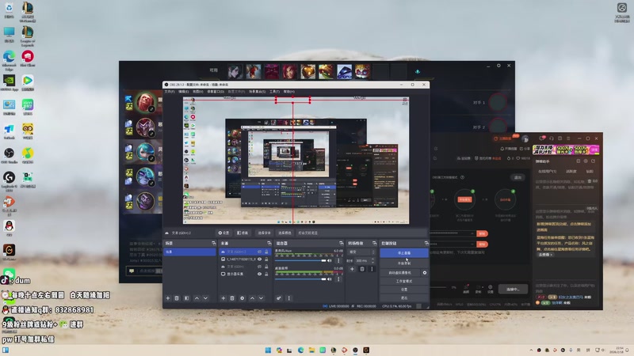Open the Tools menu in OBS menu bar
The width and height of the screenshot is (634, 356).
tap(274, 91)
